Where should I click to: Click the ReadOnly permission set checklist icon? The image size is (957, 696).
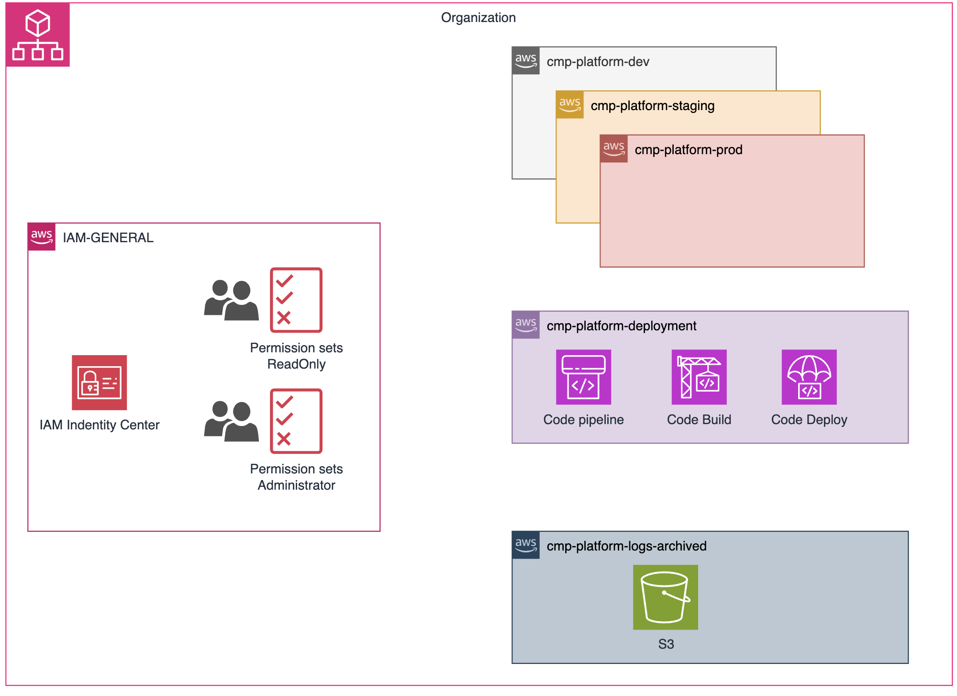coord(296,300)
